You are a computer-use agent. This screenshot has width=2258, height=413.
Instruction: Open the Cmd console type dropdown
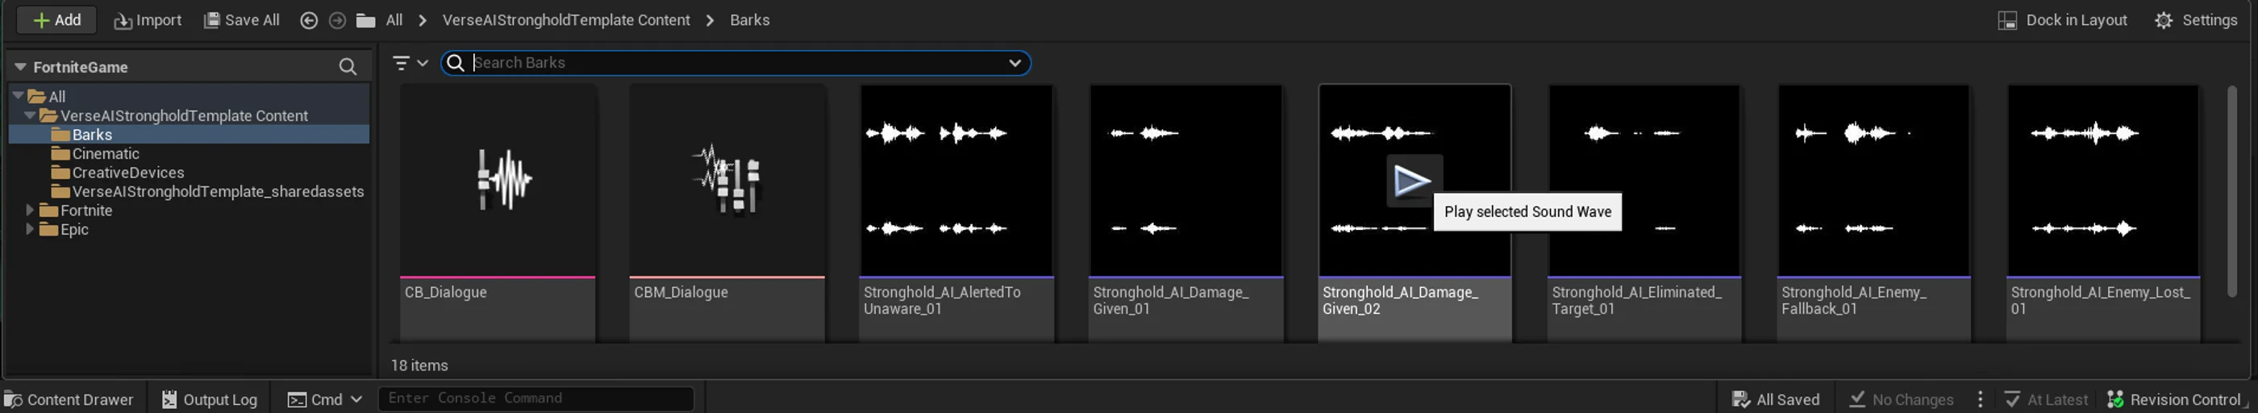point(324,400)
